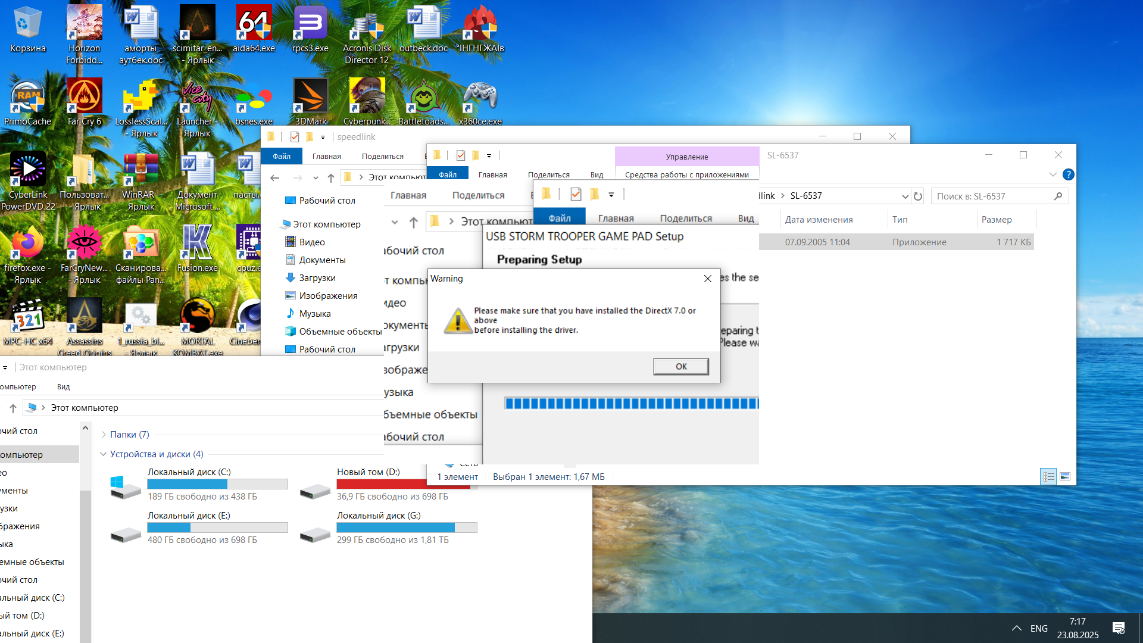The width and height of the screenshot is (1143, 643).
Task: Sort by the Дата изменения column header
Action: [819, 220]
